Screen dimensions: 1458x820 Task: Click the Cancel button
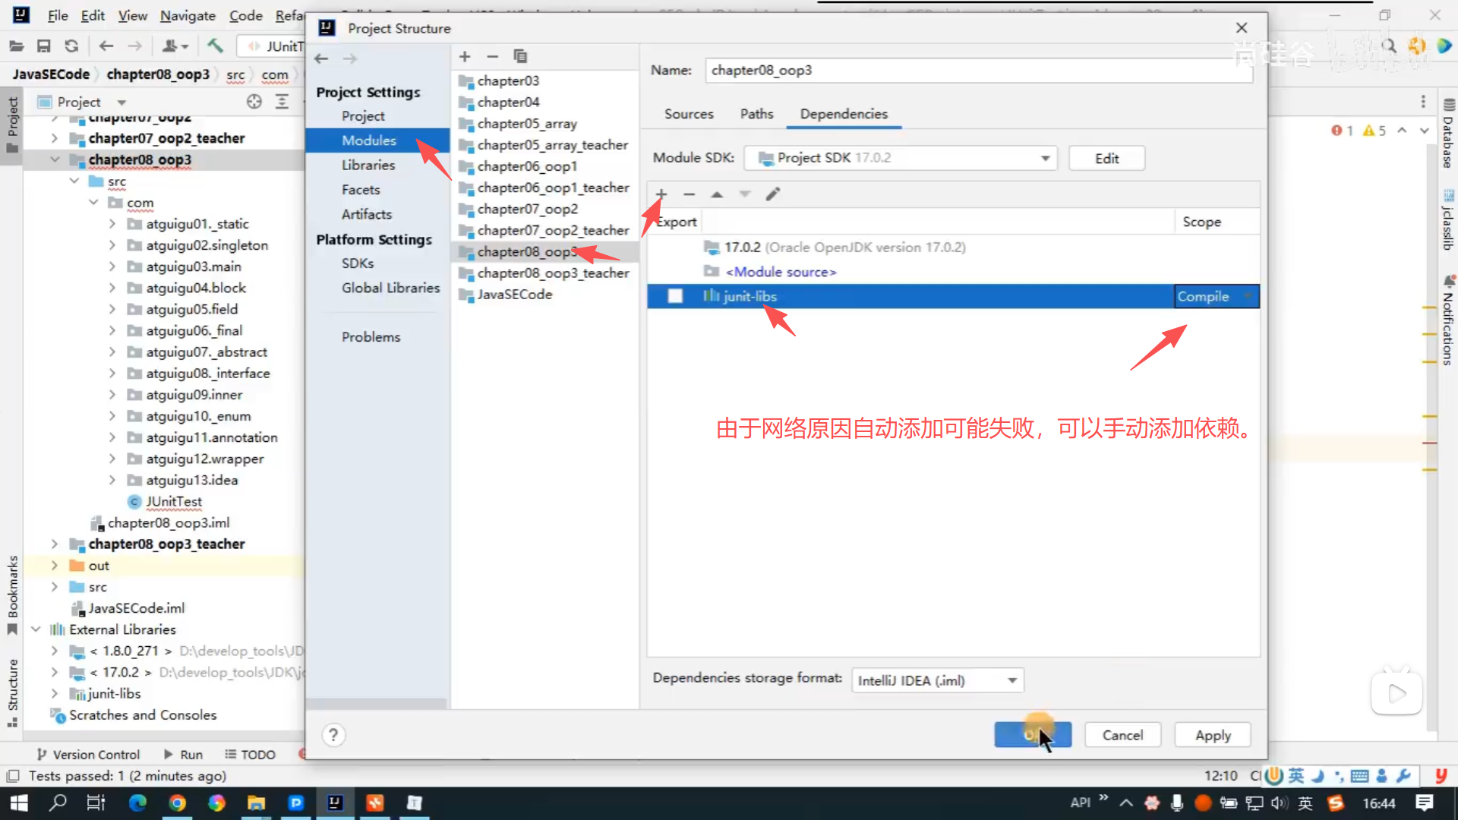click(x=1122, y=735)
